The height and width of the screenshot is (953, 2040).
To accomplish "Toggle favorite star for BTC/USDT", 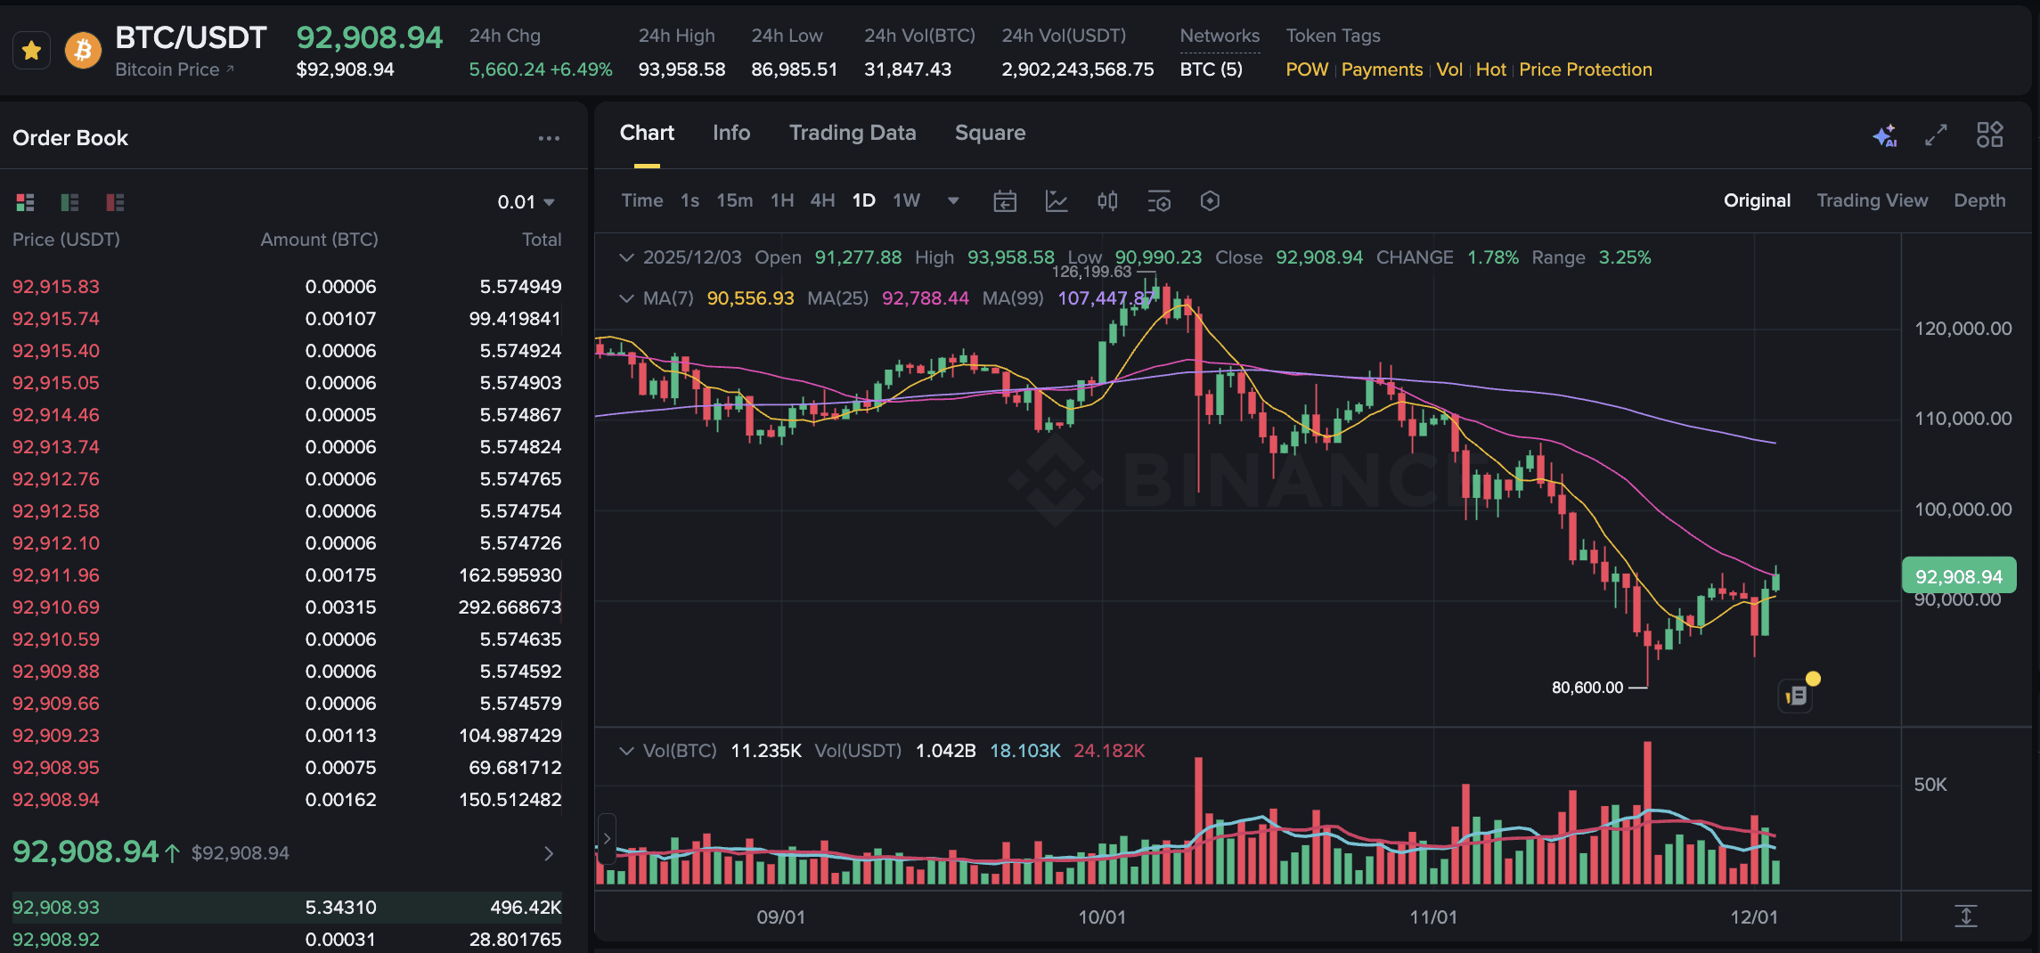I will 31,51.
